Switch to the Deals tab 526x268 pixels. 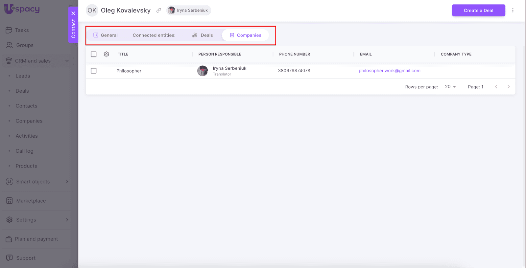coord(203,35)
